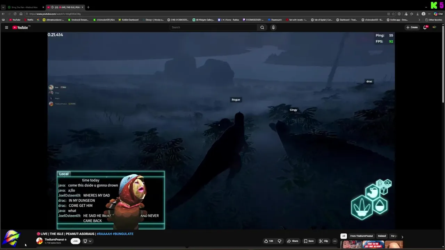Viewport: 445px width, 250px height.
Task: Like the video with thumbs up
Action: 268,241
